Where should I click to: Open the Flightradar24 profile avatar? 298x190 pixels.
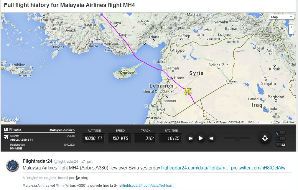[13, 166]
